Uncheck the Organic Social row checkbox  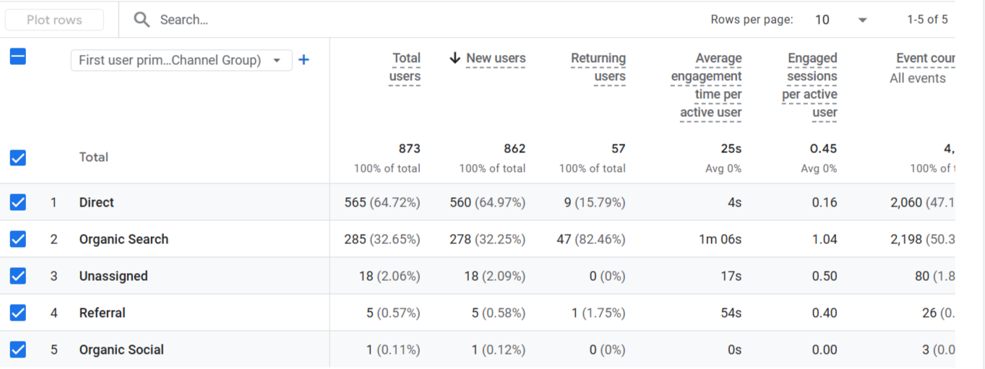[18, 350]
